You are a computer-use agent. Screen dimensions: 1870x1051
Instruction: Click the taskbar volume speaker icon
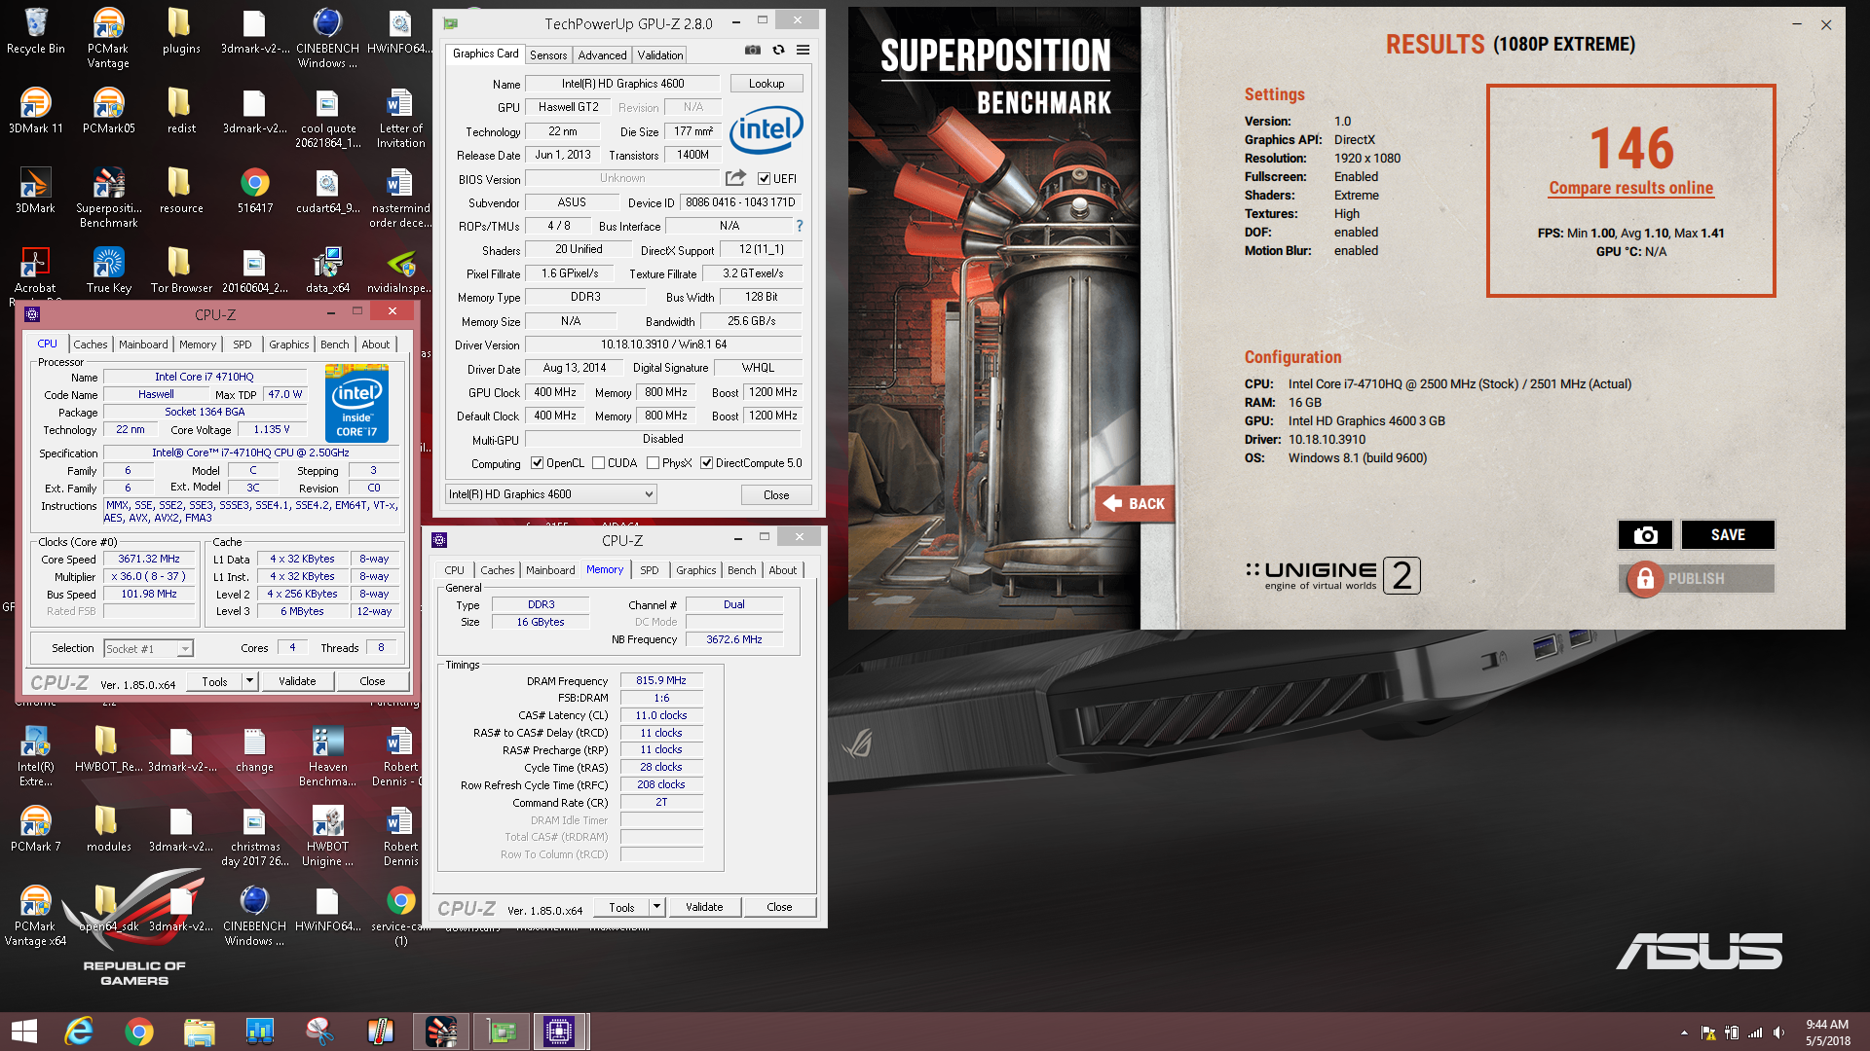1778,1033
